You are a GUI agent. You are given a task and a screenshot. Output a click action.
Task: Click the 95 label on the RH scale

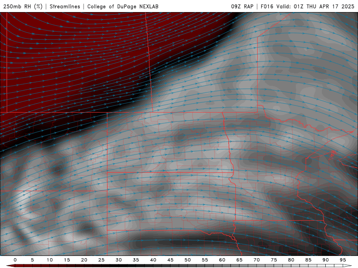tap(343, 260)
